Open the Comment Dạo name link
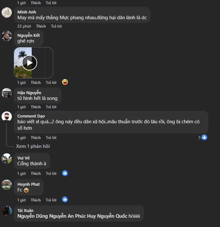 tap(31, 116)
